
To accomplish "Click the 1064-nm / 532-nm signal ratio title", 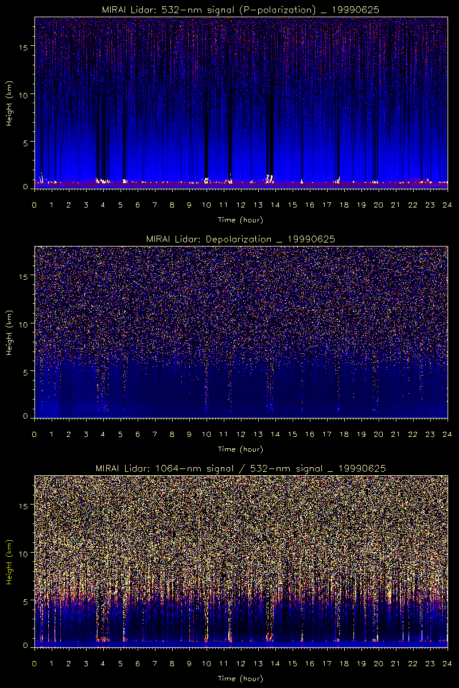I will tap(240, 468).
